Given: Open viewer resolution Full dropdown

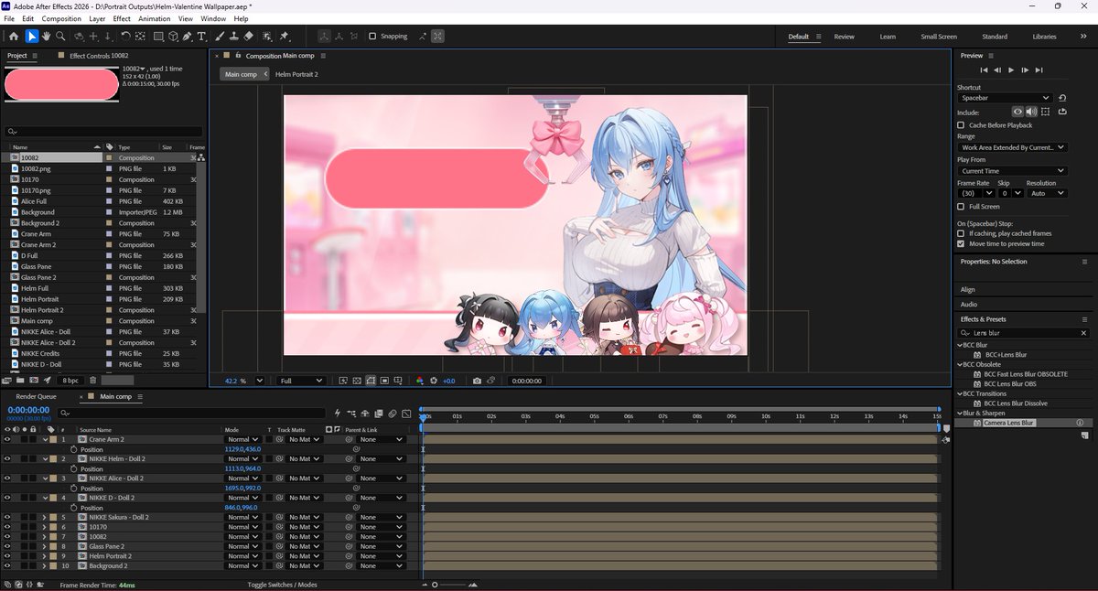Looking at the screenshot, I should click(x=301, y=381).
